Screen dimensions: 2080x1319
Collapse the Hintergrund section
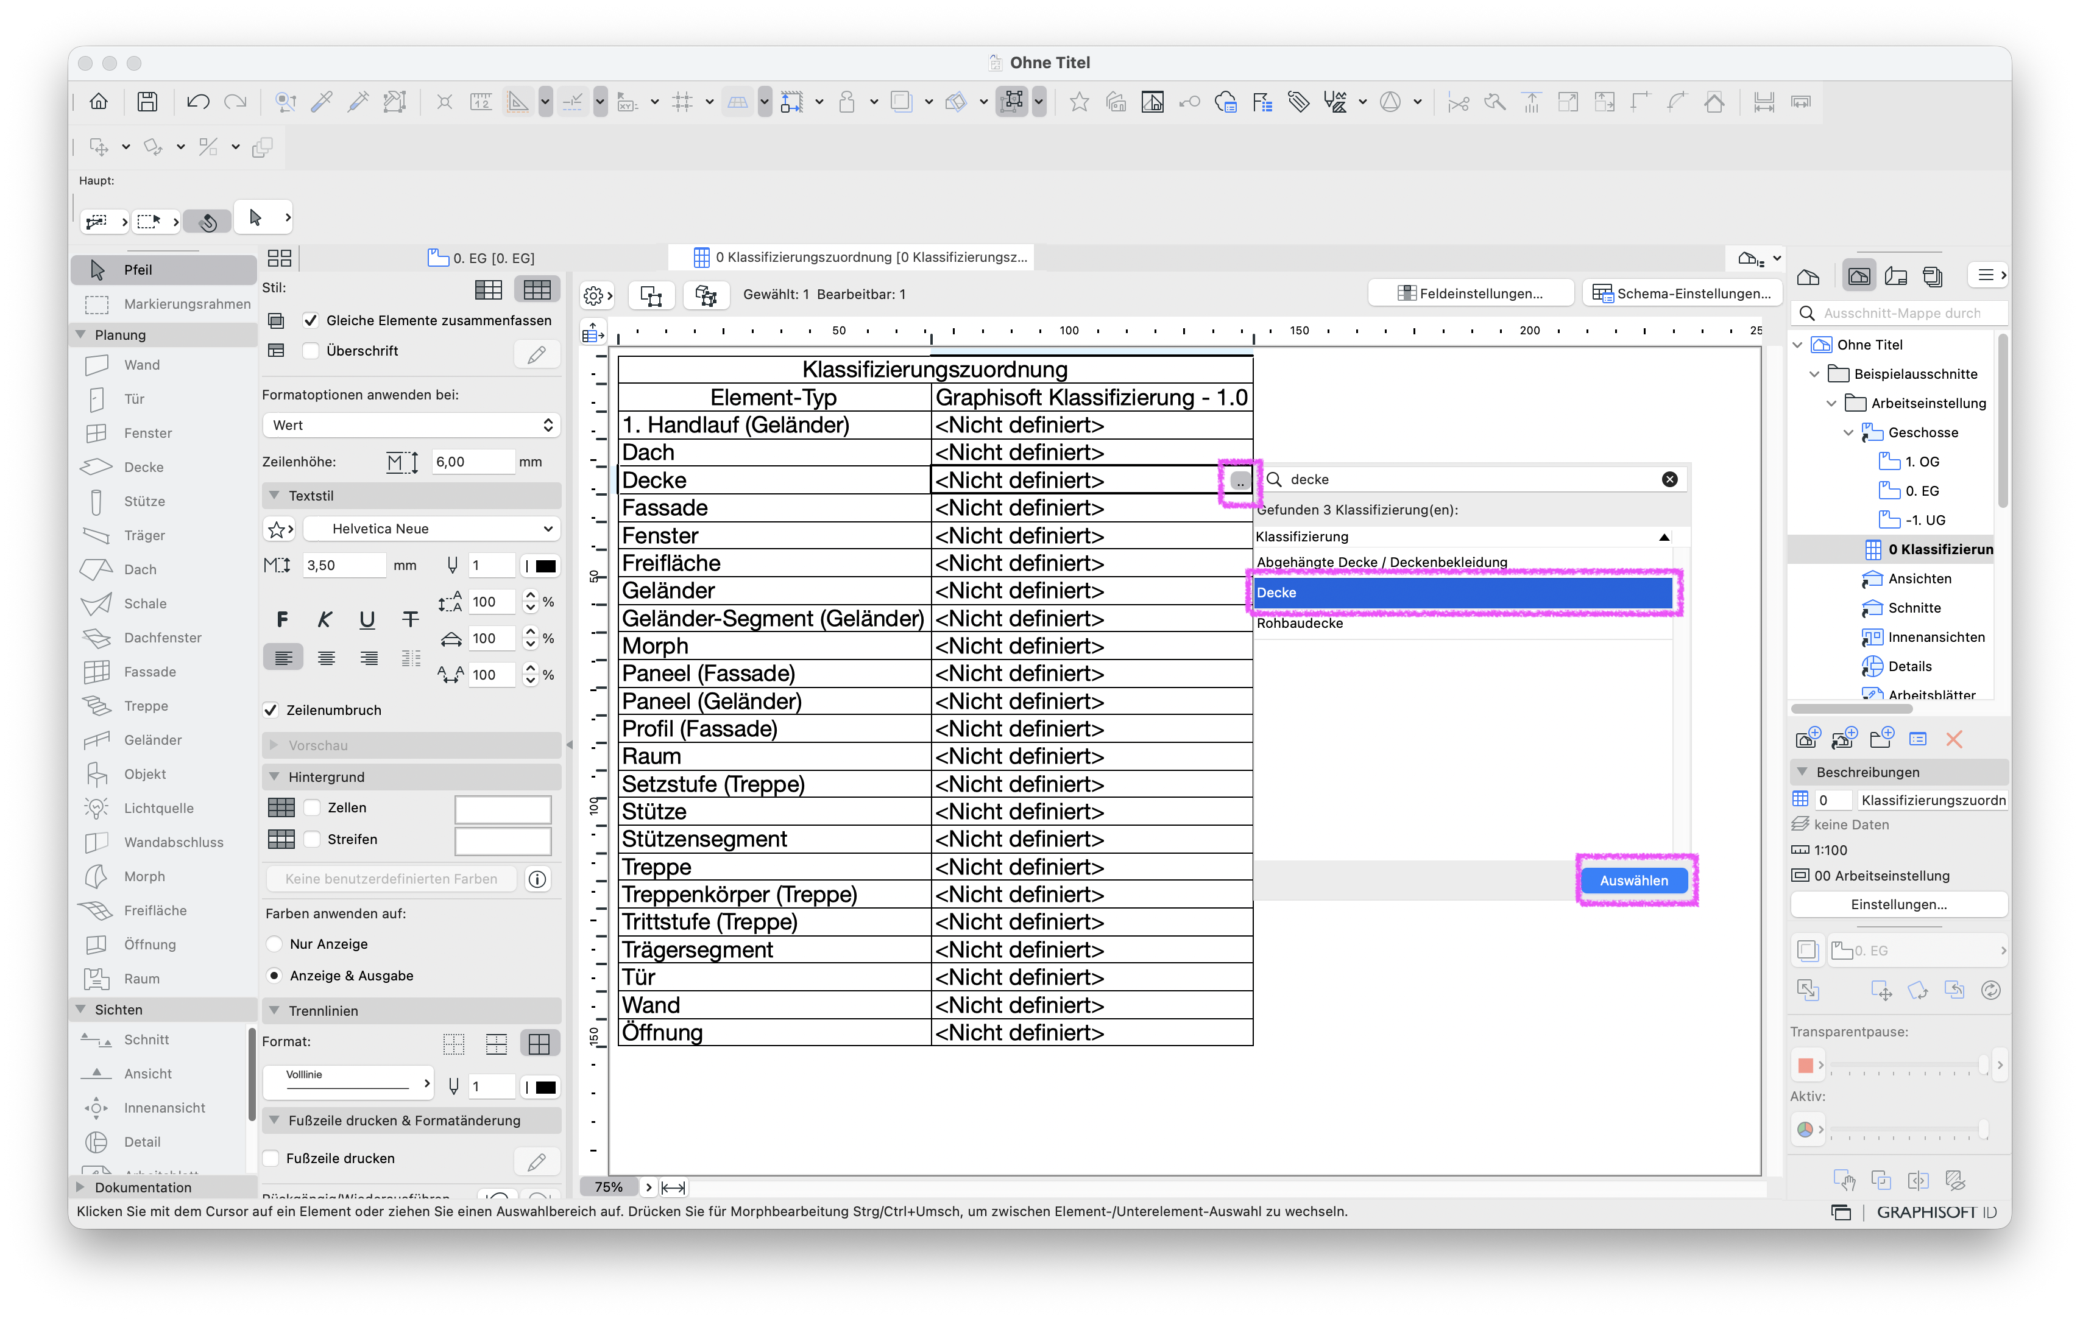pyautogui.click(x=275, y=778)
